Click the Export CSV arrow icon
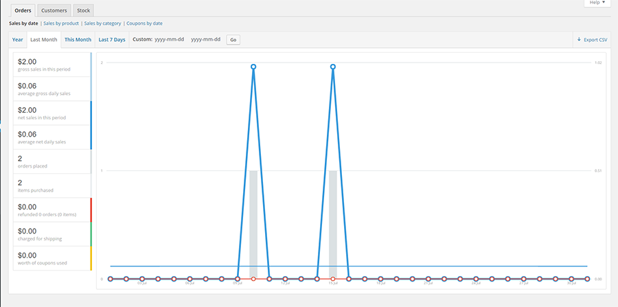Image resolution: width=618 pixels, height=307 pixels. click(x=579, y=39)
